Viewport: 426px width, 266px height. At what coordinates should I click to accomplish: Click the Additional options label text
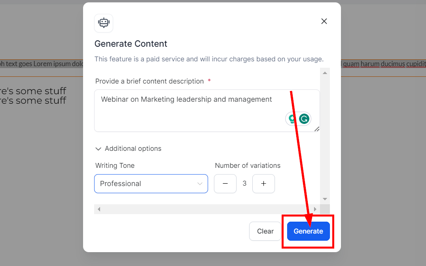point(133,149)
